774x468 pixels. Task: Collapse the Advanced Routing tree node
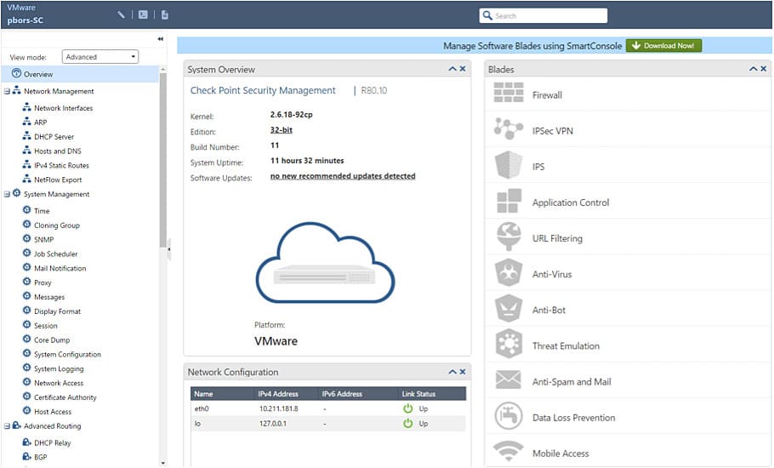[7, 426]
